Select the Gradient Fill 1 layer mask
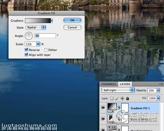 tap(125, 108)
